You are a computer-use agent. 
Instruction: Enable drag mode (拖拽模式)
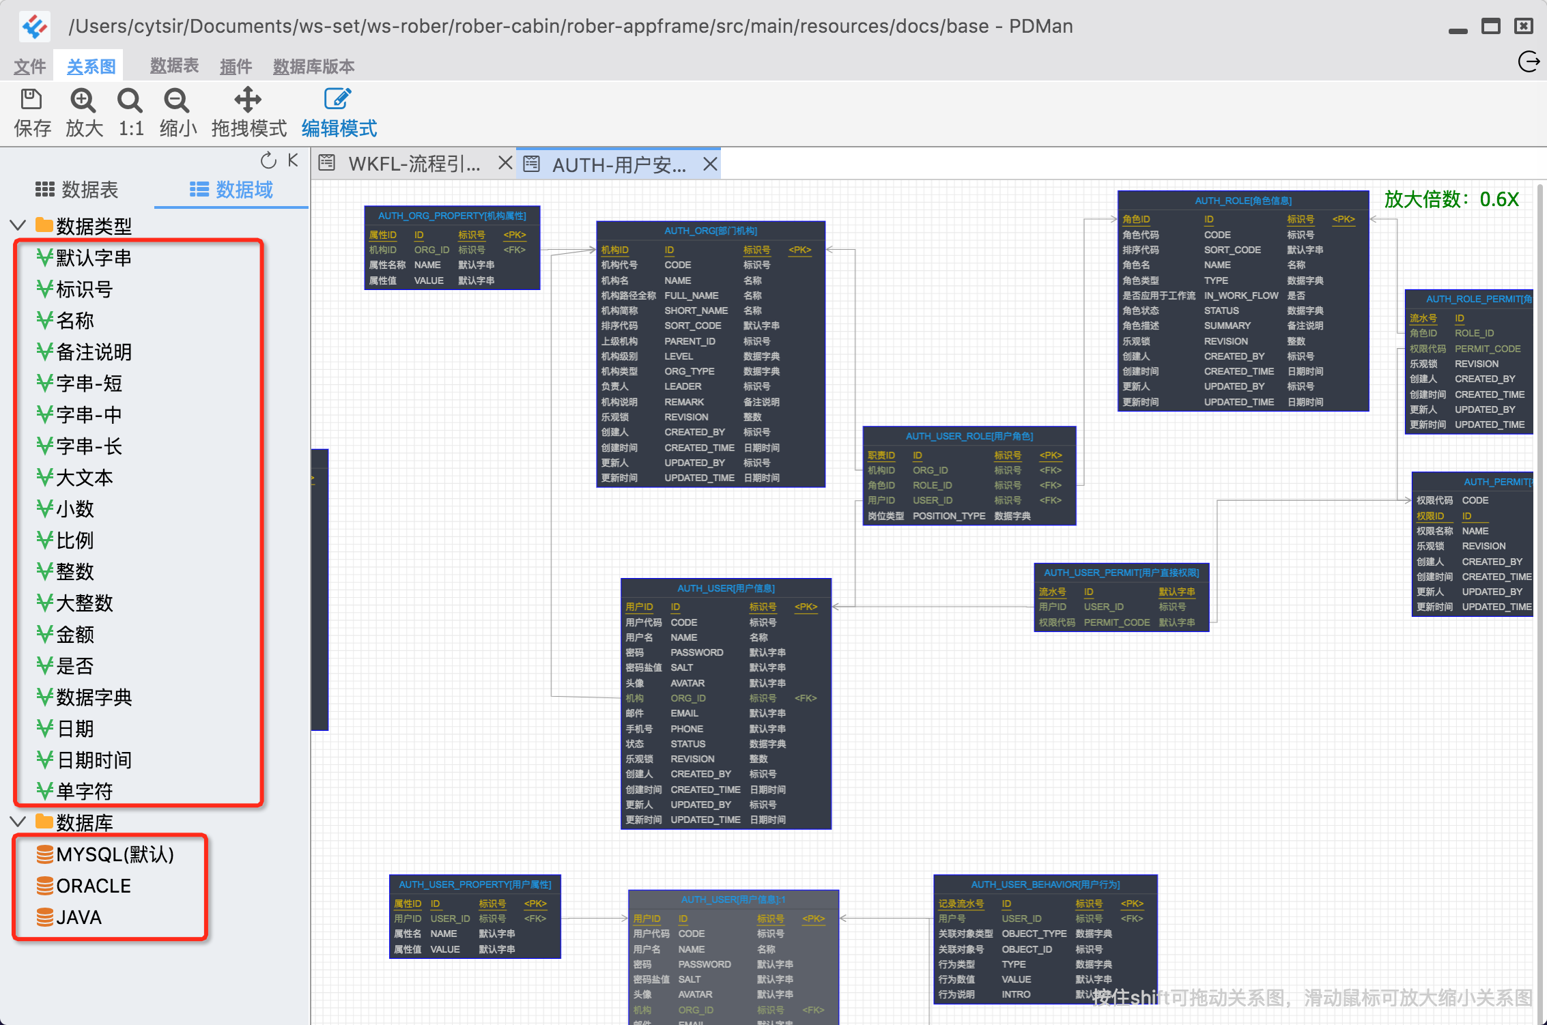tap(248, 100)
